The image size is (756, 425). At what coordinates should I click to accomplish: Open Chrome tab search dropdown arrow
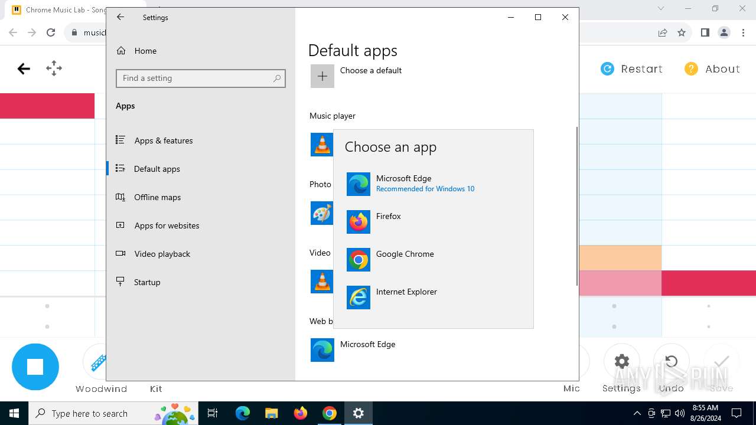pyautogui.click(x=661, y=8)
